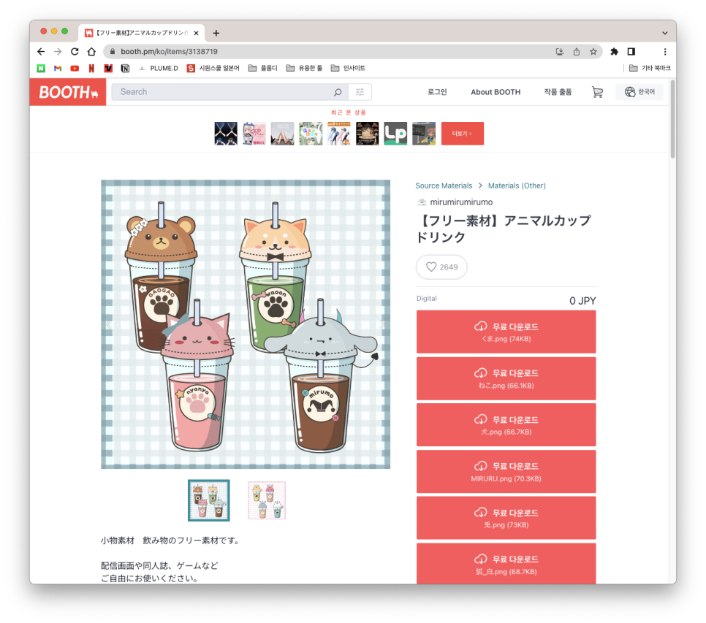
Task: Open the 한국어 language selector
Action: pos(639,92)
